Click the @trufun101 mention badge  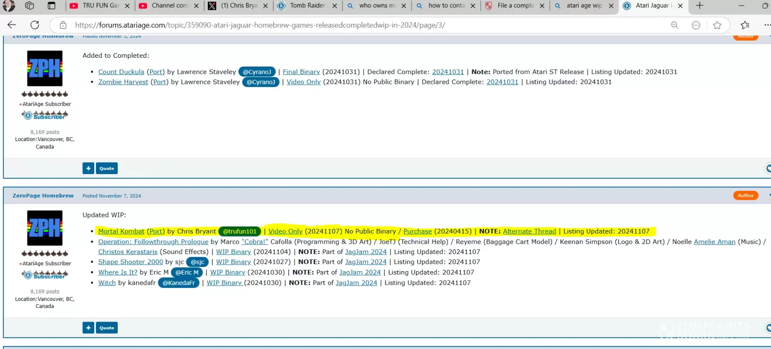(x=239, y=231)
